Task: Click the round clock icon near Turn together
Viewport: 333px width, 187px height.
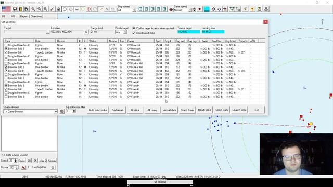Action: click(x=53, y=168)
